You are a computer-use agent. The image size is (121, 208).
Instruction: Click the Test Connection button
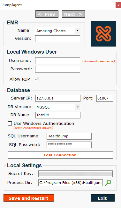(x=60, y=155)
